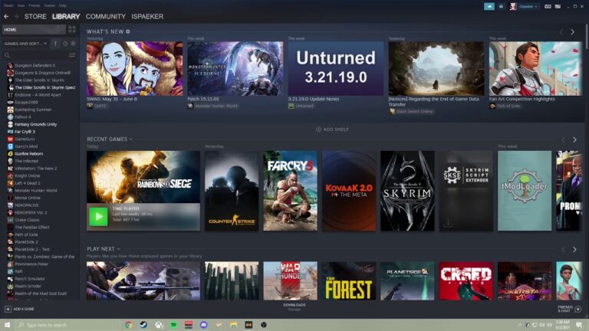The image size is (589, 331).
Task: Click the Windows Start button
Action: point(8,325)
